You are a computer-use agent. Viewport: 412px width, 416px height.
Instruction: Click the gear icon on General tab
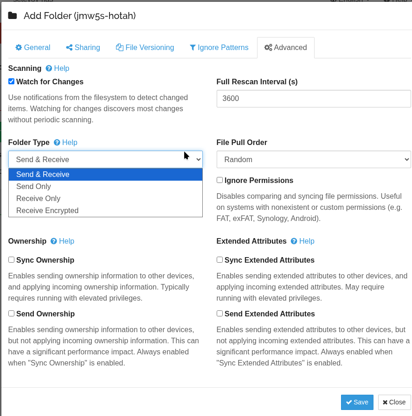click(19, 48)
